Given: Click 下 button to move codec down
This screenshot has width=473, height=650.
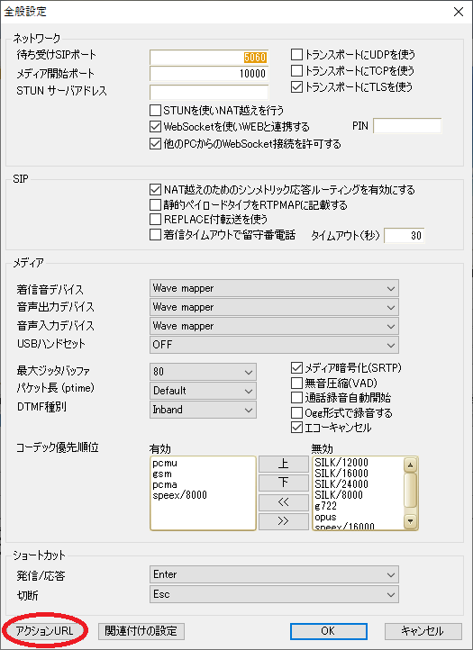Looking at the screenshot, I should click(284, 483).
